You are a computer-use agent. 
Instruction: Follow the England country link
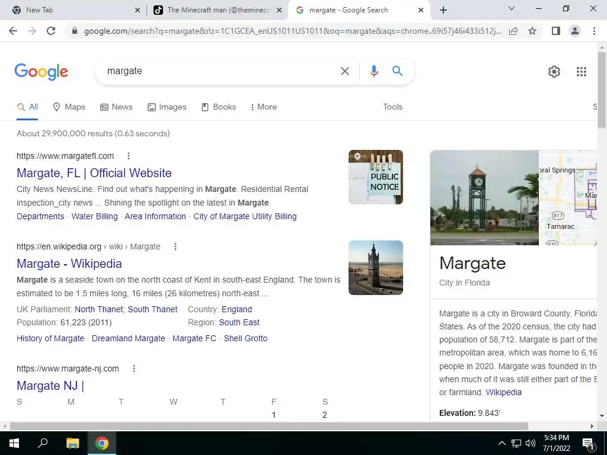[237, 309]
